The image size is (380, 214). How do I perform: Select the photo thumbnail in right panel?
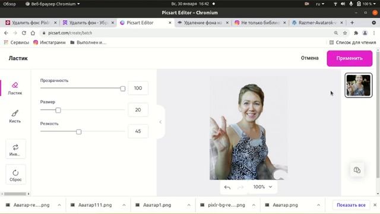point(359,86)
